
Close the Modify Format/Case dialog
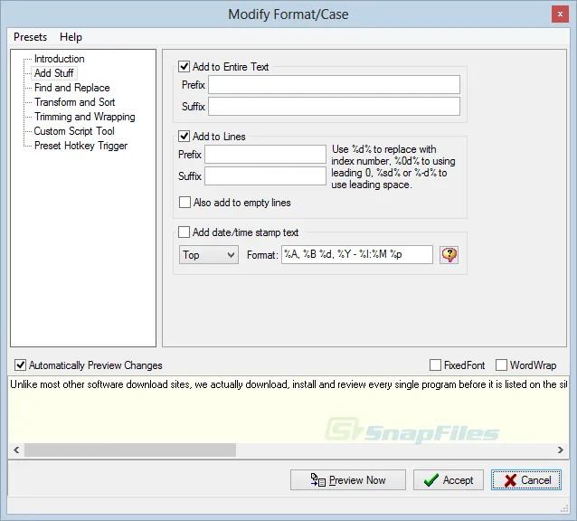[560, 14]
